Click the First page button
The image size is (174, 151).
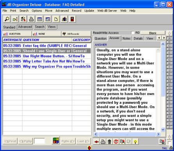coord(10,141)
